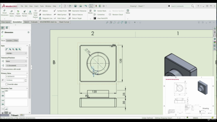Click the Print icon

80,6
